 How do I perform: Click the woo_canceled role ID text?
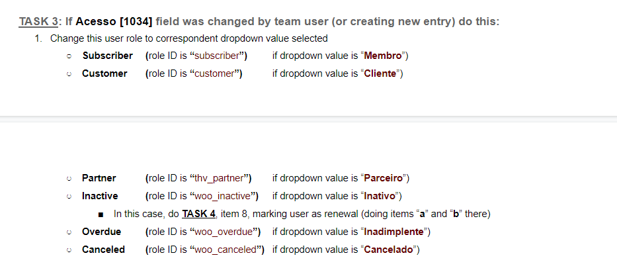pos(226,250)
